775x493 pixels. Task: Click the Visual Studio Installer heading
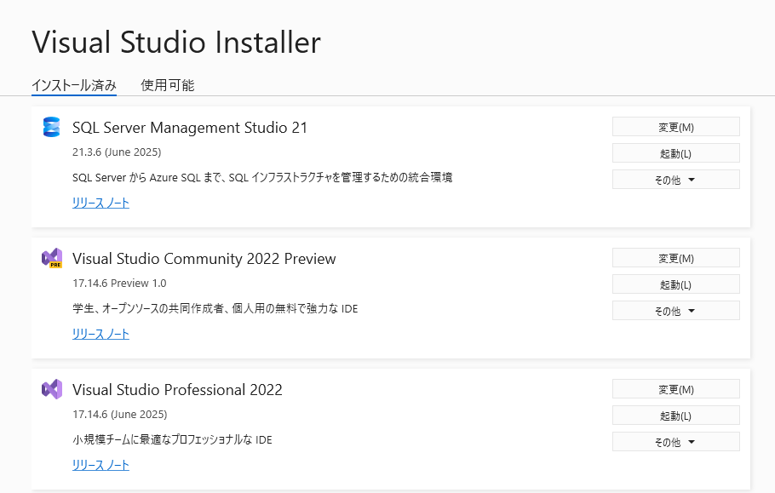pyautogui.click(x=176, y=42)
